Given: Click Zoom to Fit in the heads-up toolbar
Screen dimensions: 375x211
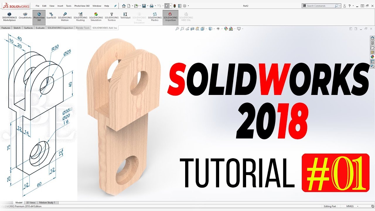Looking at the screenshot, I should tap(177, 29).
